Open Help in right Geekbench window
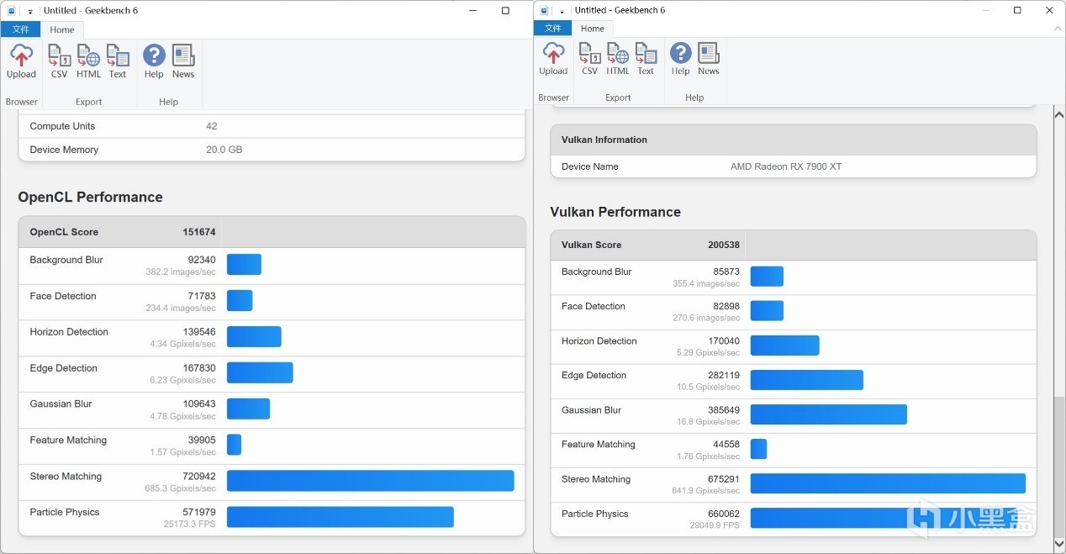 point(681,59)
